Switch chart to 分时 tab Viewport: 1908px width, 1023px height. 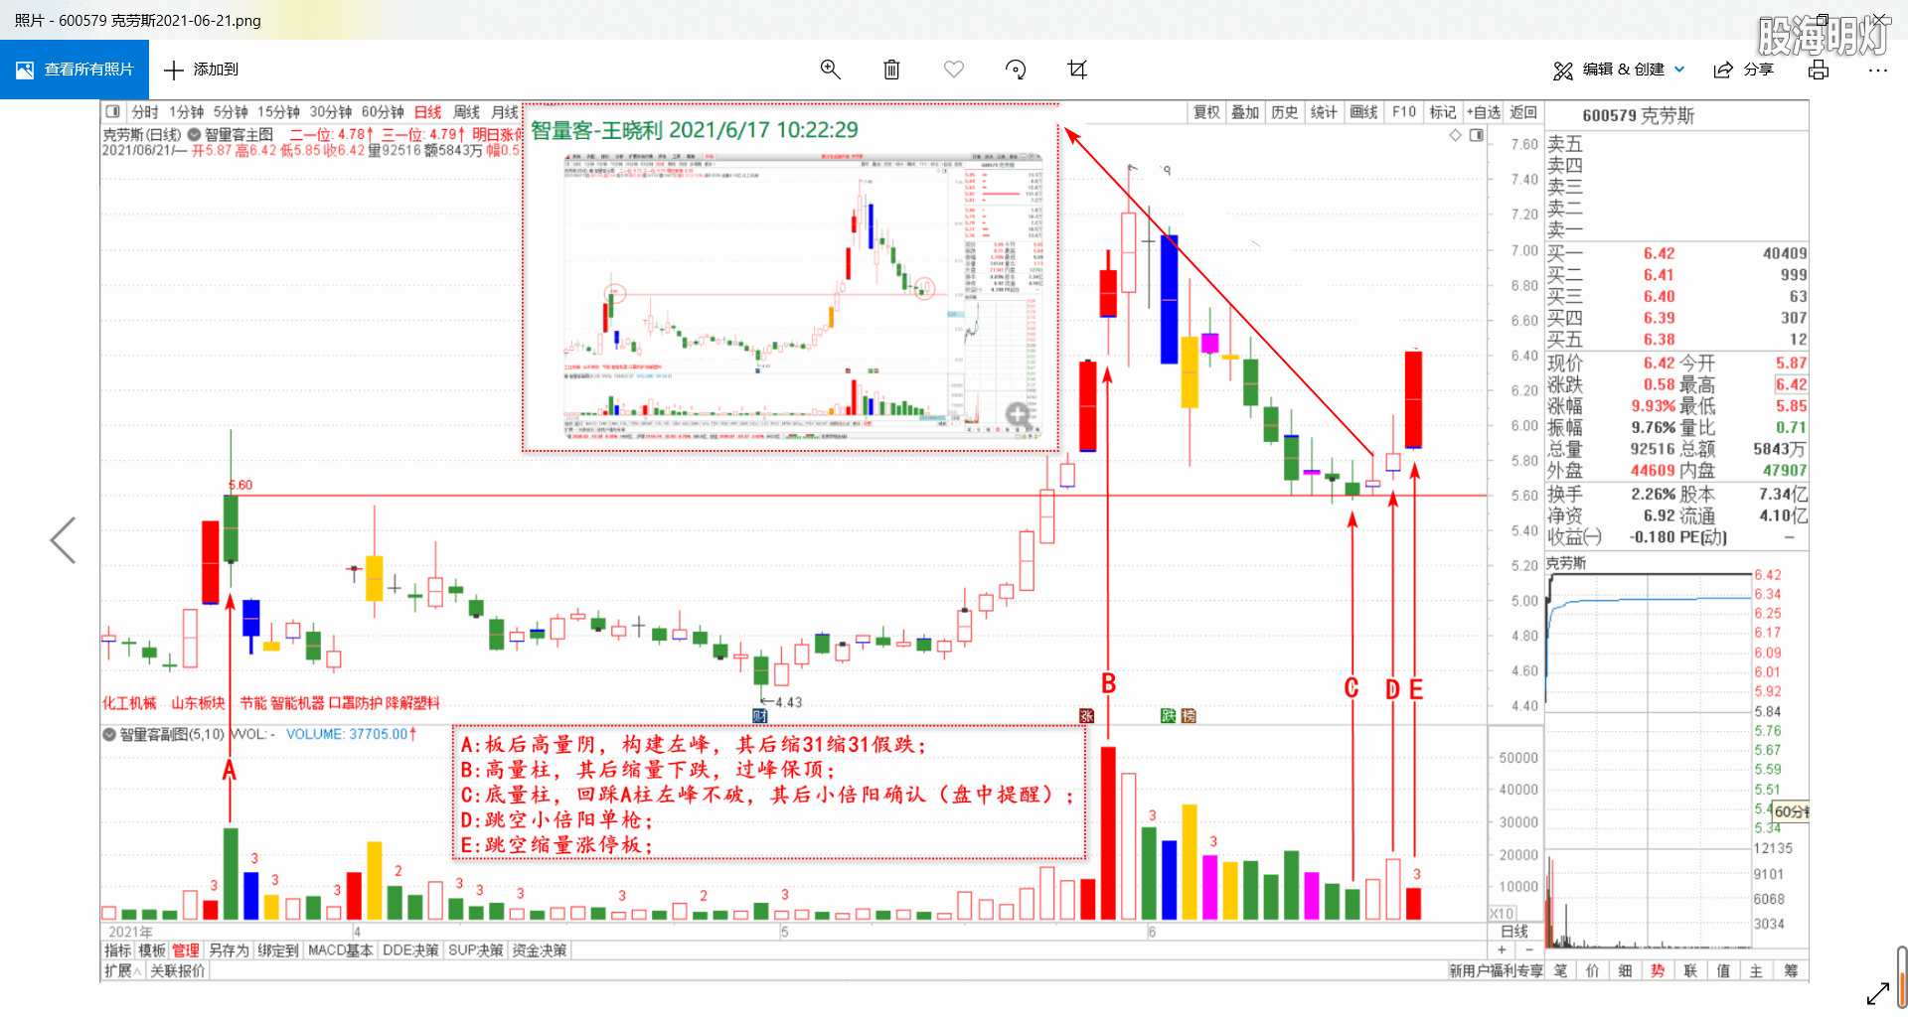[x=145, y=112]
